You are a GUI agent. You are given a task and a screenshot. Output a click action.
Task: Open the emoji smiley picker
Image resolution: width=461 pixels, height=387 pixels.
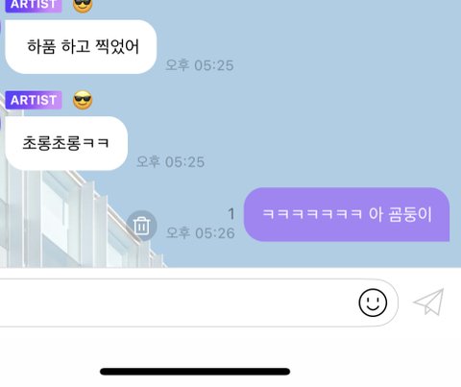pyautogui.click(x=373, y=302)
